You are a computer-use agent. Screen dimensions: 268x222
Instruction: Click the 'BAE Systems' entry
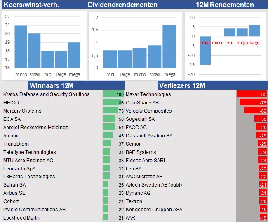coord(141,152)
